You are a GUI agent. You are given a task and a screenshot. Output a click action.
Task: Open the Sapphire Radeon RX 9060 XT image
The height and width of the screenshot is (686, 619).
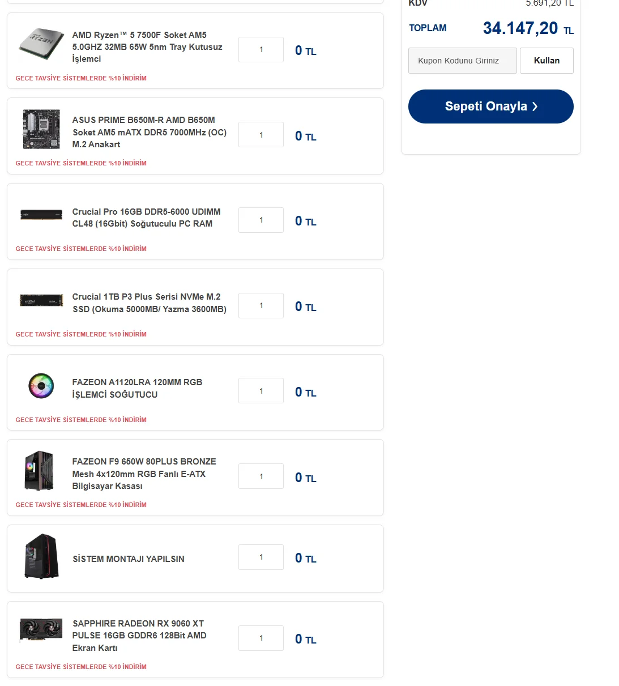coord(41,629)
